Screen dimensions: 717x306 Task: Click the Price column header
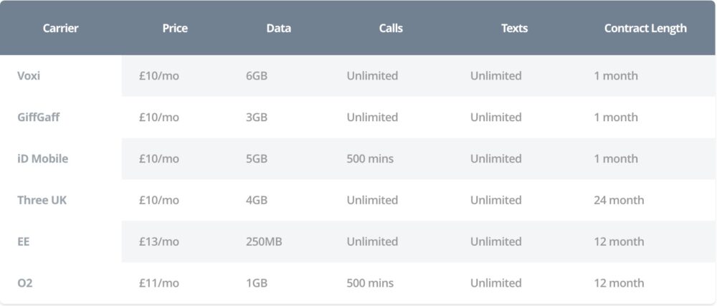175,29
